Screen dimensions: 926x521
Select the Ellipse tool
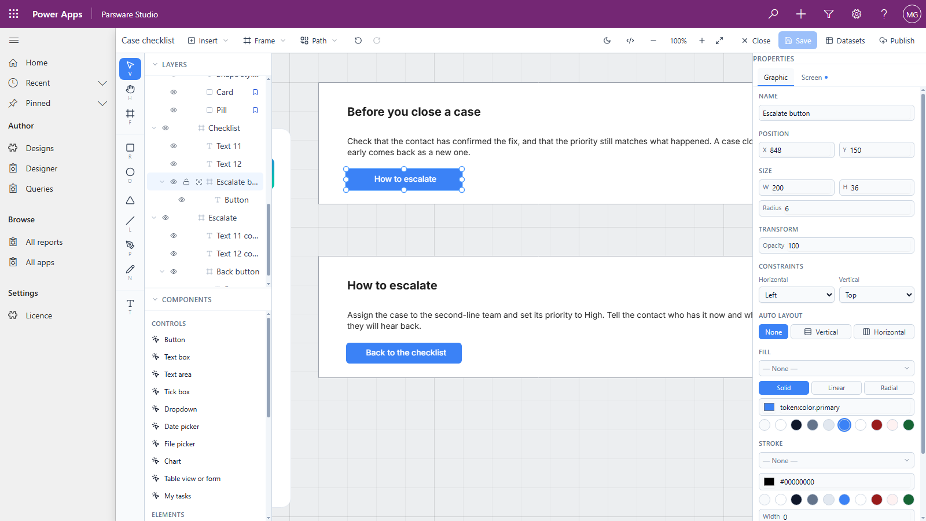pos(130,175)
